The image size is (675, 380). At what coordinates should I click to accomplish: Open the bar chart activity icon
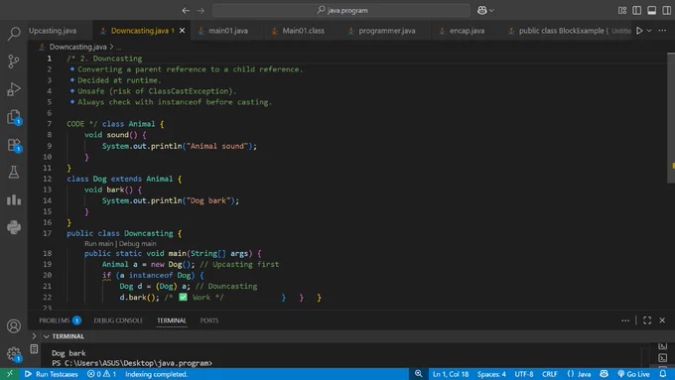14,199
